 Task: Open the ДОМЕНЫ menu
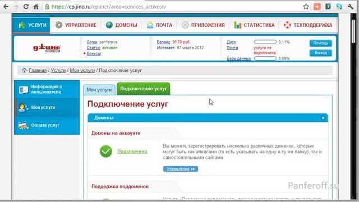[122, 25]
